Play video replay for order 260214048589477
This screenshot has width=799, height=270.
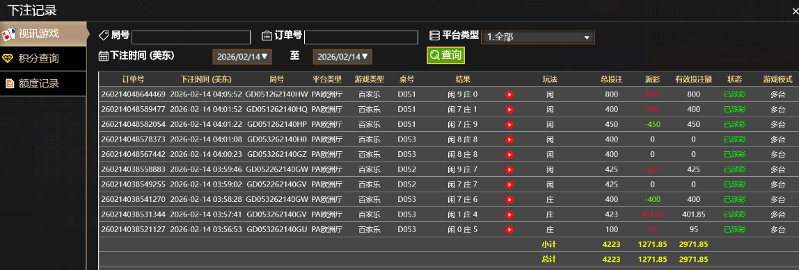509,110
